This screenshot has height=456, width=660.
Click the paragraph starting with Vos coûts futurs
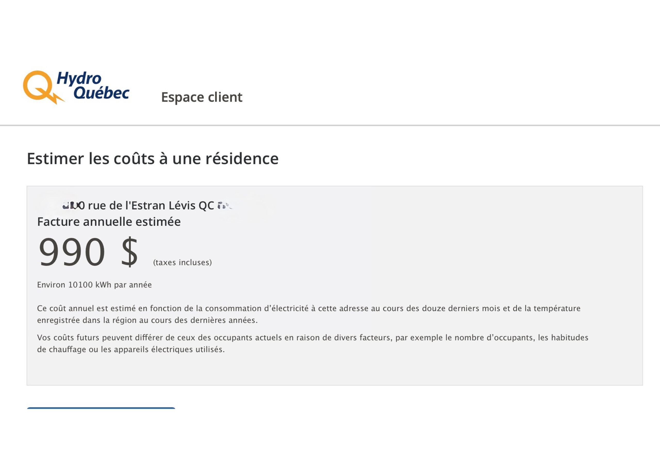[313, 344]
